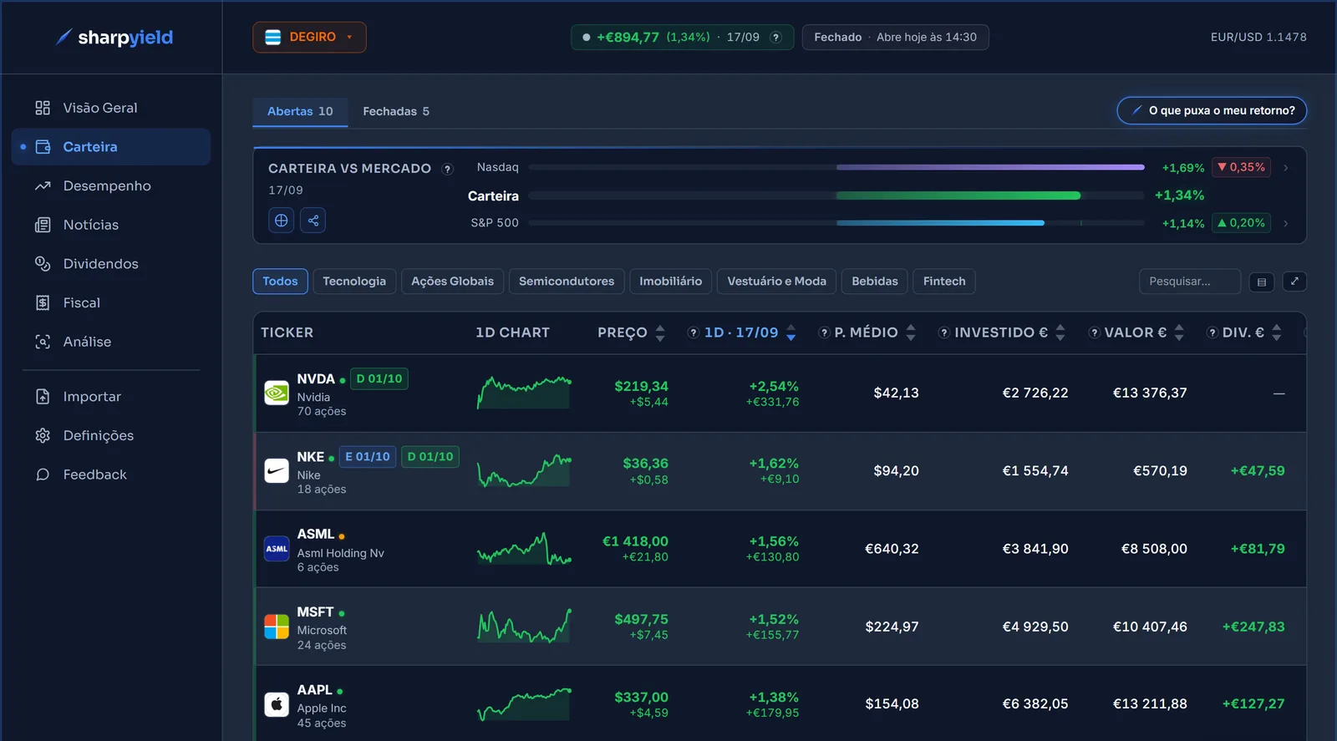1337x741 pixels.
Task: Expand the table to fullscreen
Action: [1294, 282]
